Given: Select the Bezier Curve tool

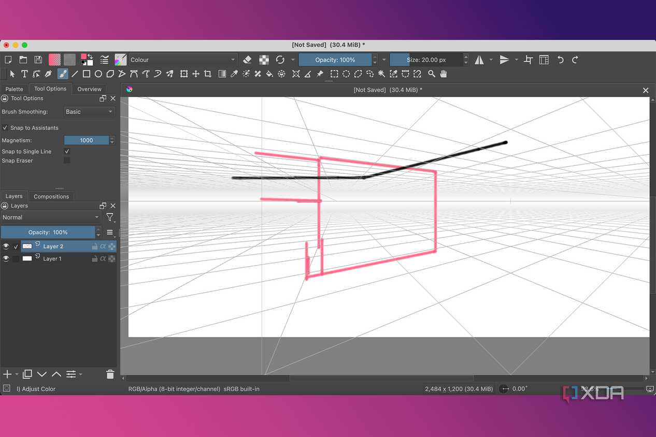Looking at the screenshot, I should pyautogui.click(x=134, y=74).
